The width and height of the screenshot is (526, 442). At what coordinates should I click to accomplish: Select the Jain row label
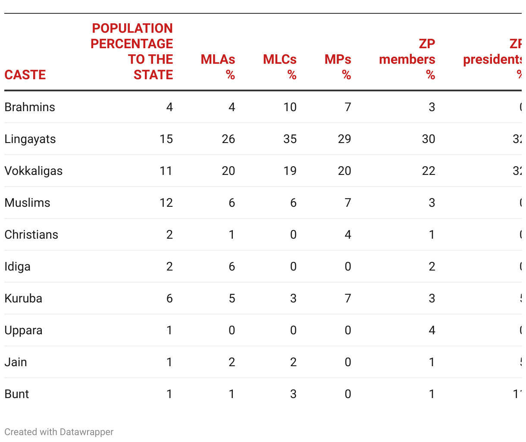16,362
